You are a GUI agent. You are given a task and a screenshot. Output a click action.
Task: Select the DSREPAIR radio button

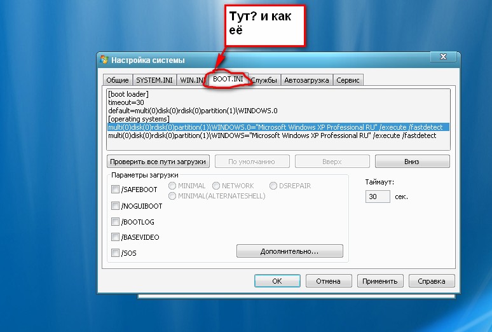coord(273,186)
